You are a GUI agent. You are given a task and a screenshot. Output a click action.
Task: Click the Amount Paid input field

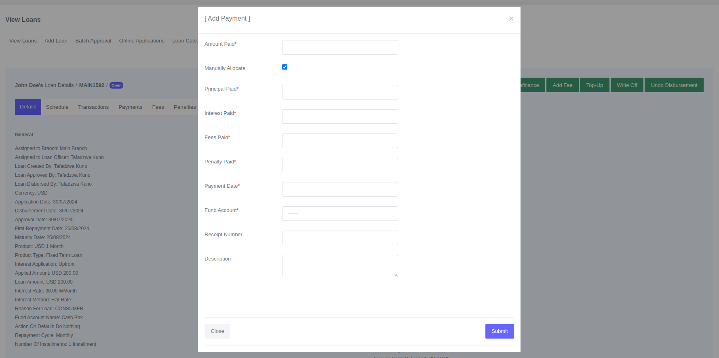339,47
